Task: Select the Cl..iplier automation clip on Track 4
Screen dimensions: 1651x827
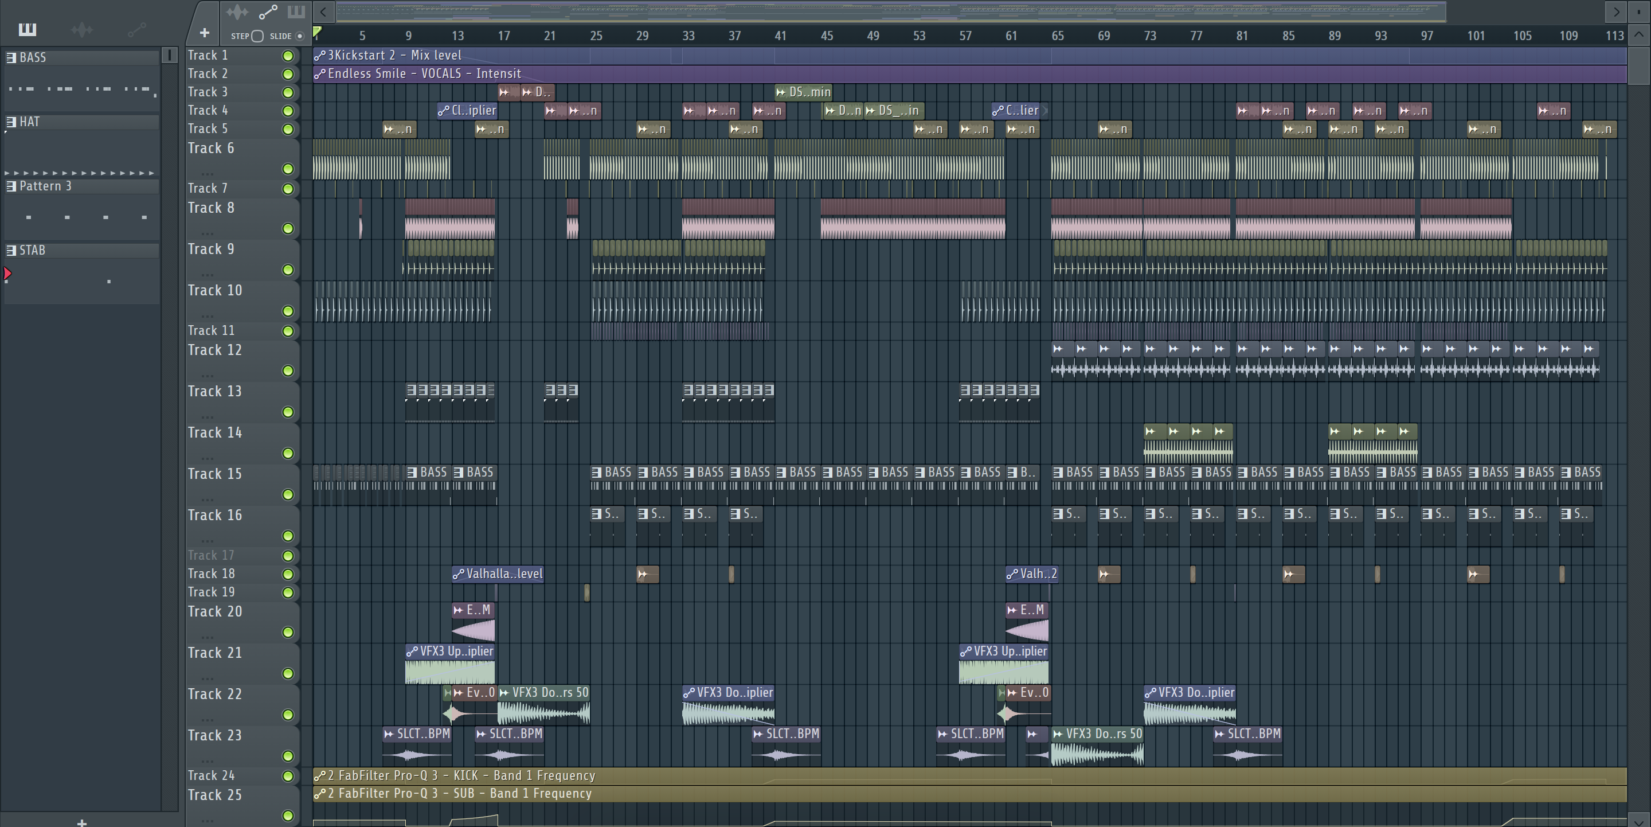Action: (x=468, y=110)
